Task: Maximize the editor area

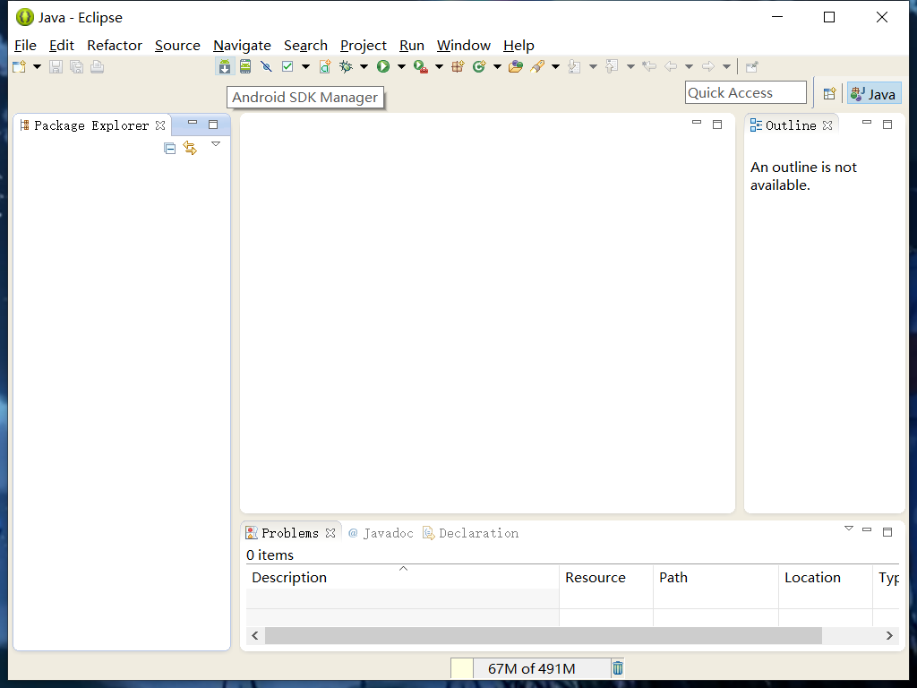Action: click(x=717, y=125)
